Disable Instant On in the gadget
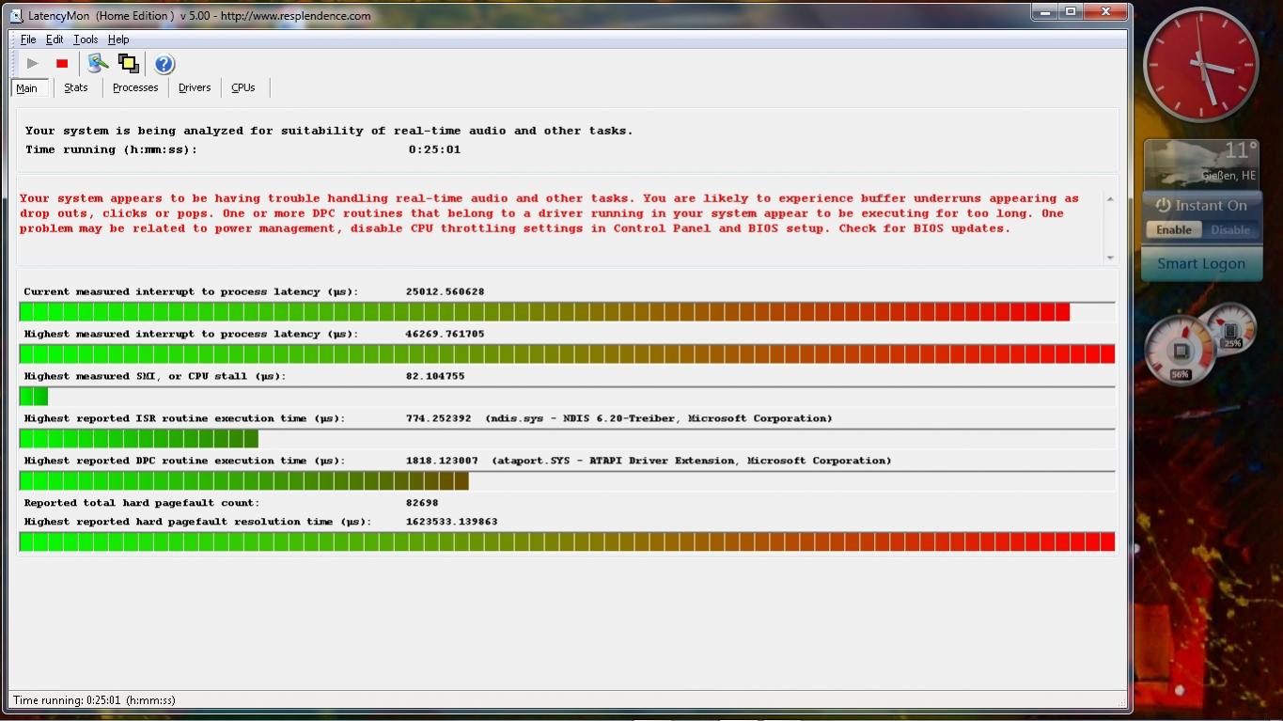The height and width of the screenshot is (721, 1283). click(x=1229, y=229)
